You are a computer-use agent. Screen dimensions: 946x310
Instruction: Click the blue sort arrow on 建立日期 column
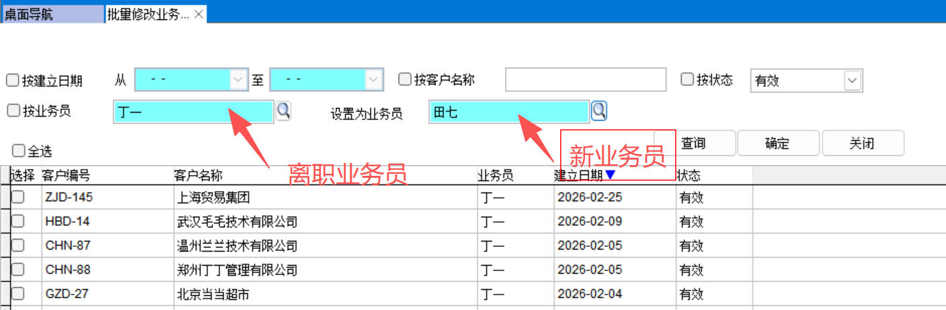tap(610, 175)
